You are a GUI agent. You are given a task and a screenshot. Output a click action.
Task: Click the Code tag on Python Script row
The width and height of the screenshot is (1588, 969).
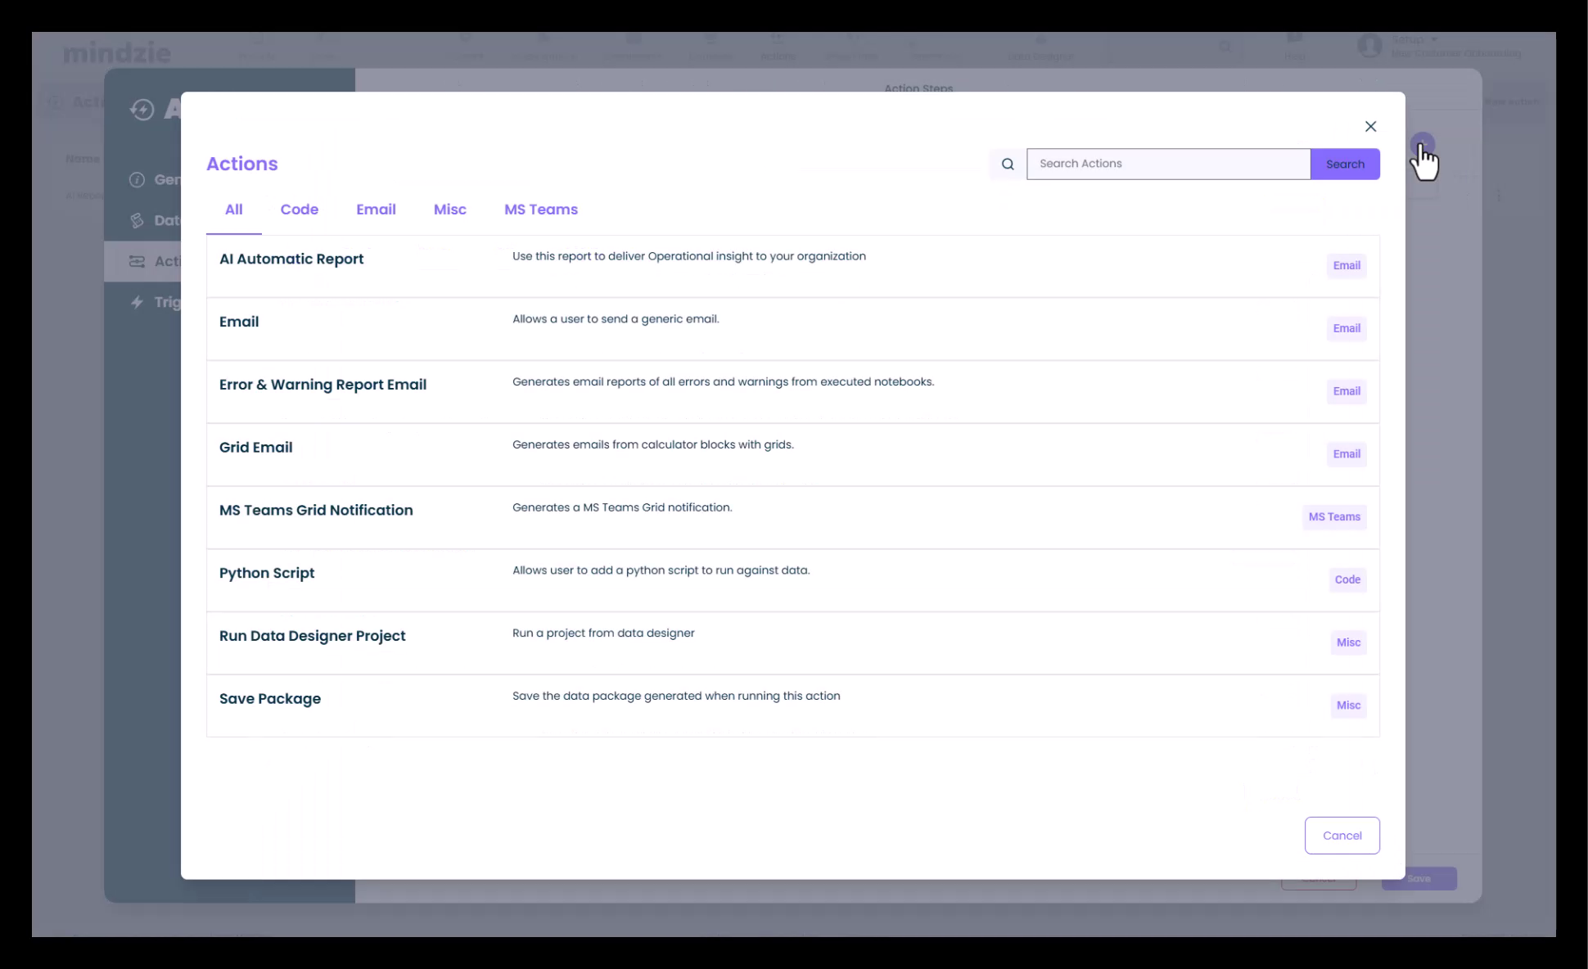click(1347, 580)
